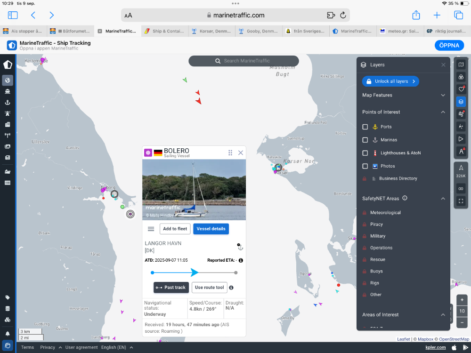Open the AIS stations antenna icon in sidebar
The image size is (471, 353).
pyautogui.click(x=8, y=136)
